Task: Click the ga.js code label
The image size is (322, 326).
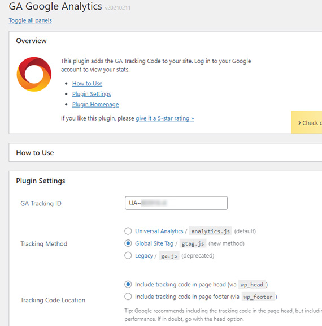Action: 169,255
